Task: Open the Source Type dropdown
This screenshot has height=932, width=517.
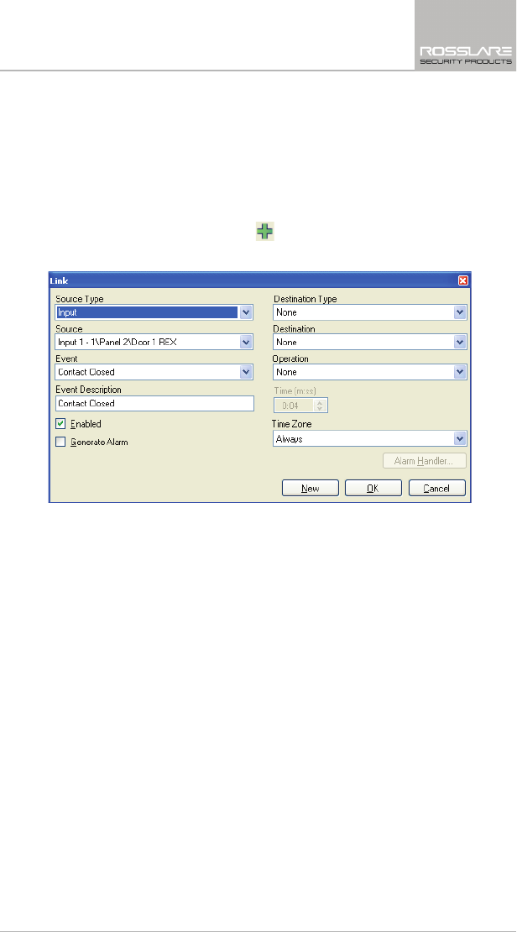Action: [x=246, y=312]
